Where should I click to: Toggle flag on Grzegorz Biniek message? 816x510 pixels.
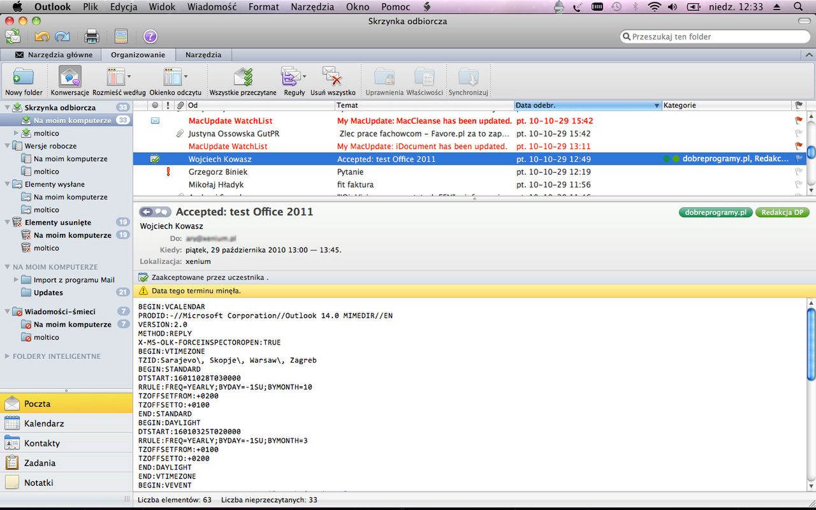(x=799, y=171)
